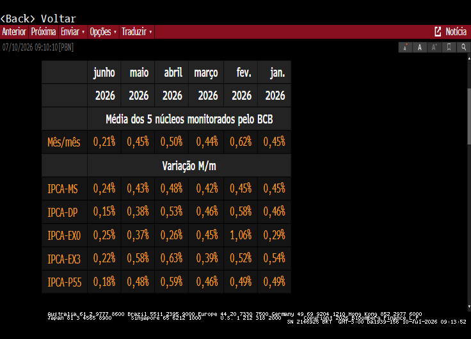471x339 pixels.
Task: Click the scrollbar down arrow
Action: pyautogui.click(x=469, y=306)
